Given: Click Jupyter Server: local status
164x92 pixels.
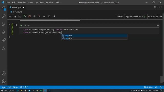Looking at the screenshot, I should tap(136, 16).
